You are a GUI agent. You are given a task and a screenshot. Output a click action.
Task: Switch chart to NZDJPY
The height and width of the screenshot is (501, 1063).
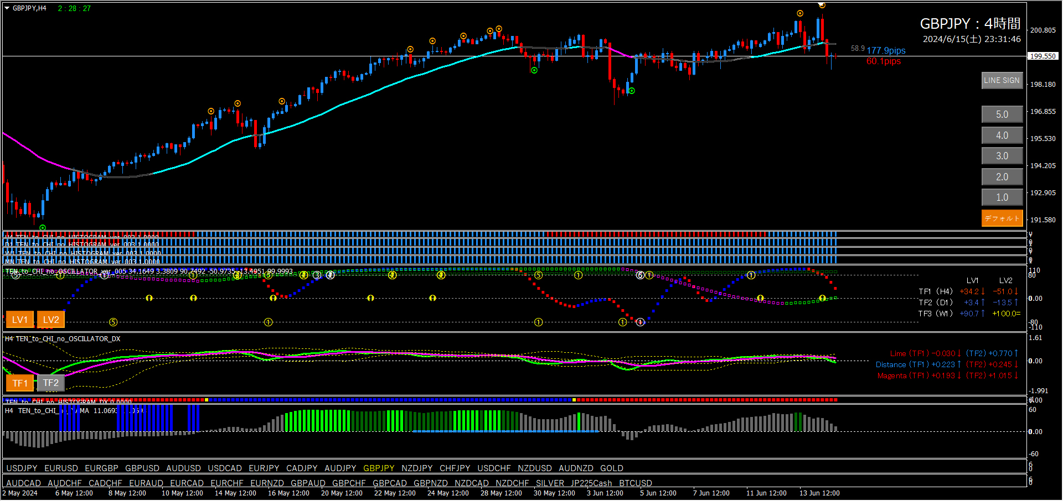pos(417,468)
